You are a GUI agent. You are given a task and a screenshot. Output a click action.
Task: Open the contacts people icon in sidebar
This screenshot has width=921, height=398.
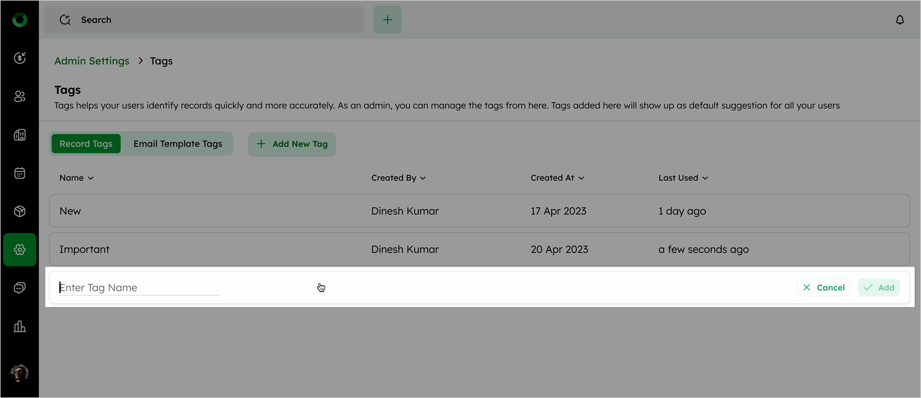click(20, 96)
